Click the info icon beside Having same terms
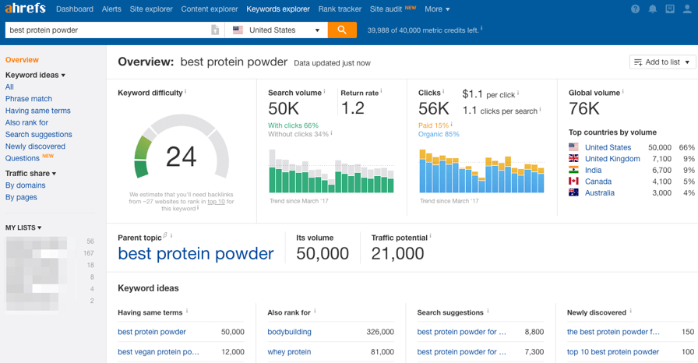This screenshot has height=363, width=698. click(187, 311)
